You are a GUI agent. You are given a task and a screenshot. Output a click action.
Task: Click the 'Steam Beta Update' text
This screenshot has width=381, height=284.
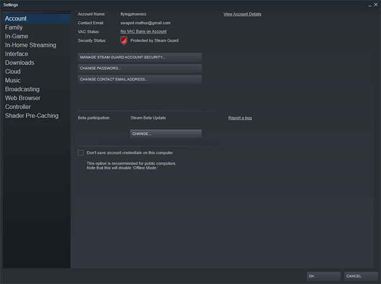148,118
